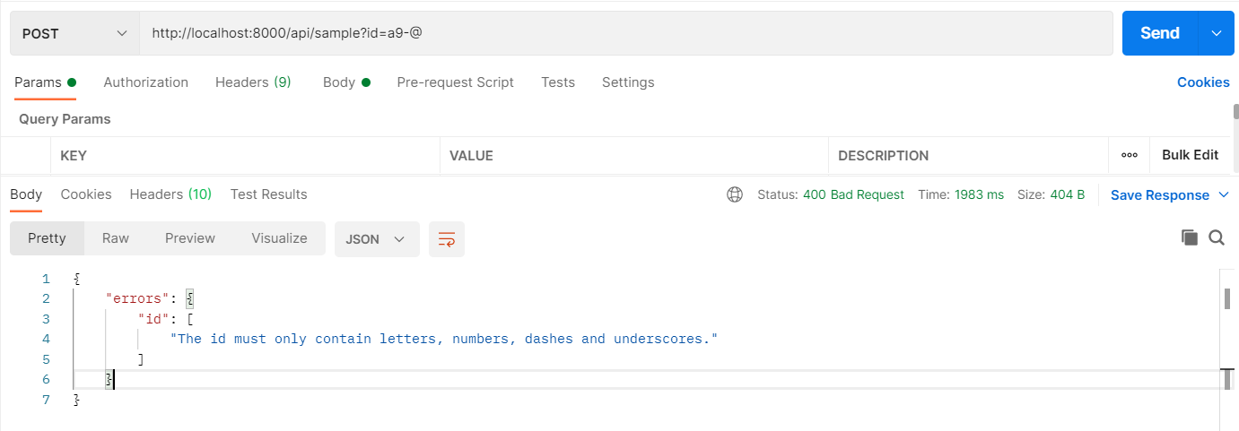The height and width of the screenshot is (431, 1239).
Task: Click the network globe icon
Action: pyautogui.click(x=735, y=194)
